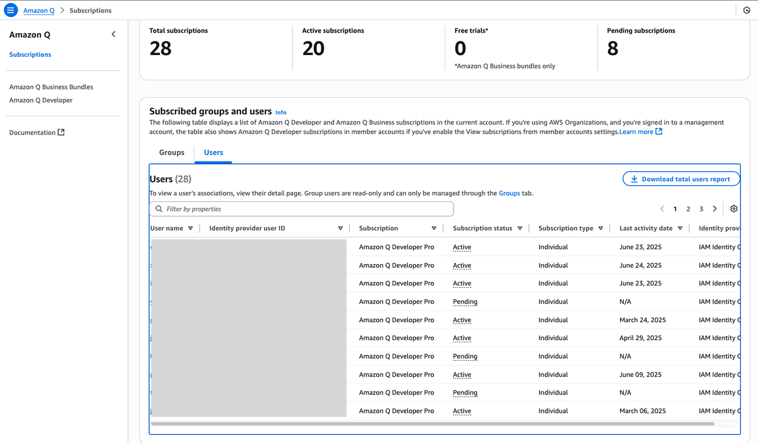Click Active status in April 29, 2025 row
Screen dimensions: 758x443
click(462, 338)
